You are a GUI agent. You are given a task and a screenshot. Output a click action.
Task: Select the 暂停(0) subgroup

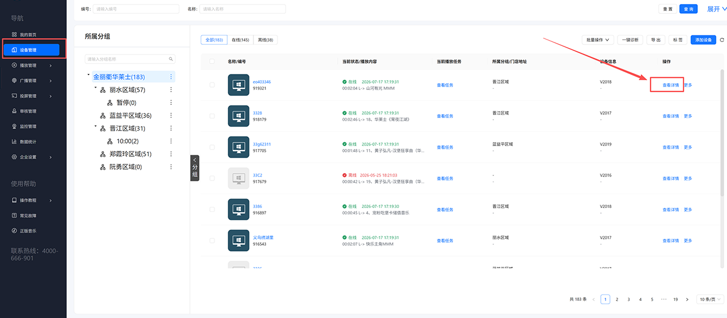pos(126,103)
